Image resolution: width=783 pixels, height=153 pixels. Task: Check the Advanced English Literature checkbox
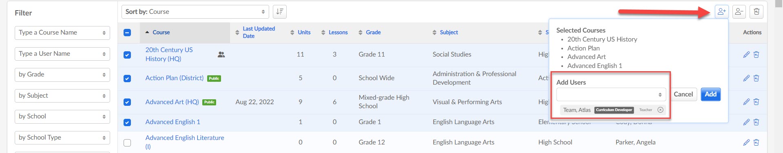127,143
